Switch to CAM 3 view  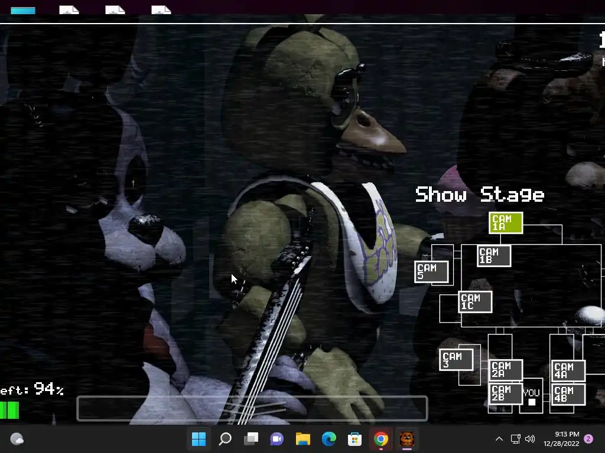tap(457, 360)
